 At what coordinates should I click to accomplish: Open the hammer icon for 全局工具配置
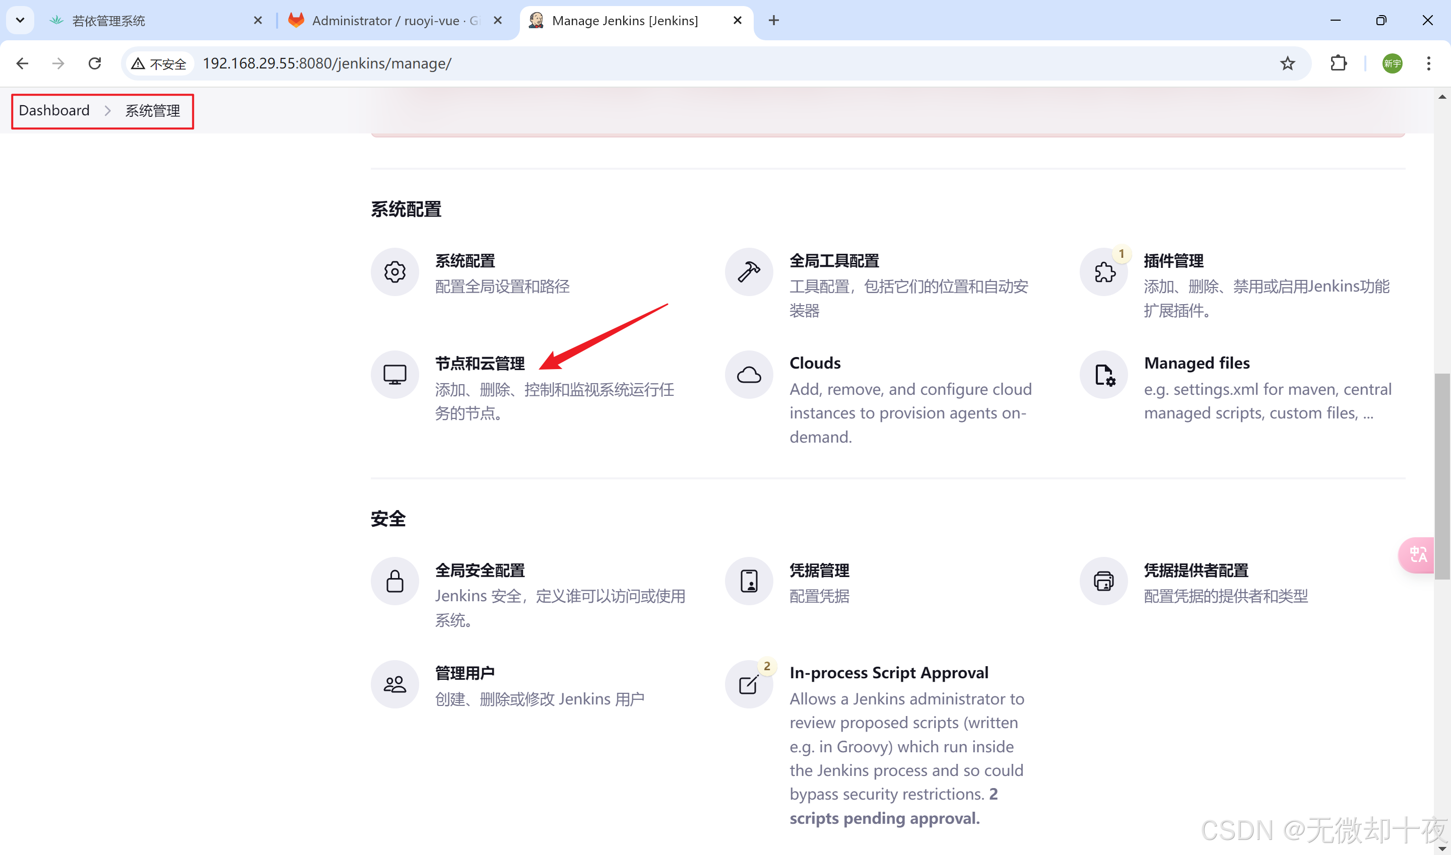tap(748, 272)
